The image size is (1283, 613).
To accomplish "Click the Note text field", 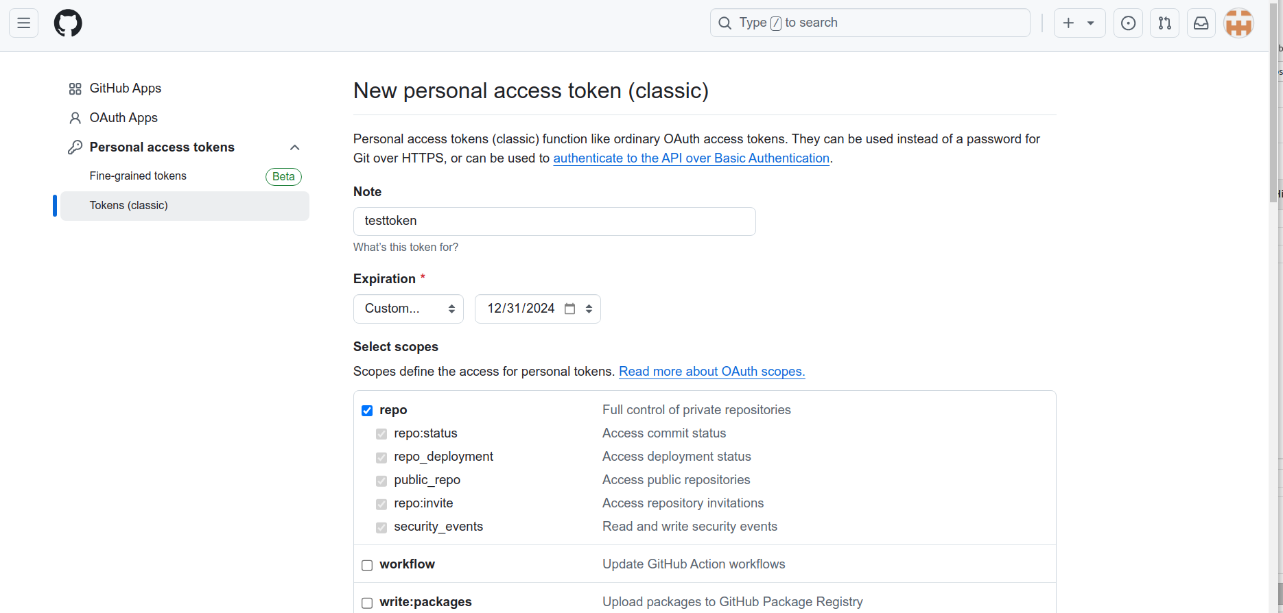I will pos(554,221).
